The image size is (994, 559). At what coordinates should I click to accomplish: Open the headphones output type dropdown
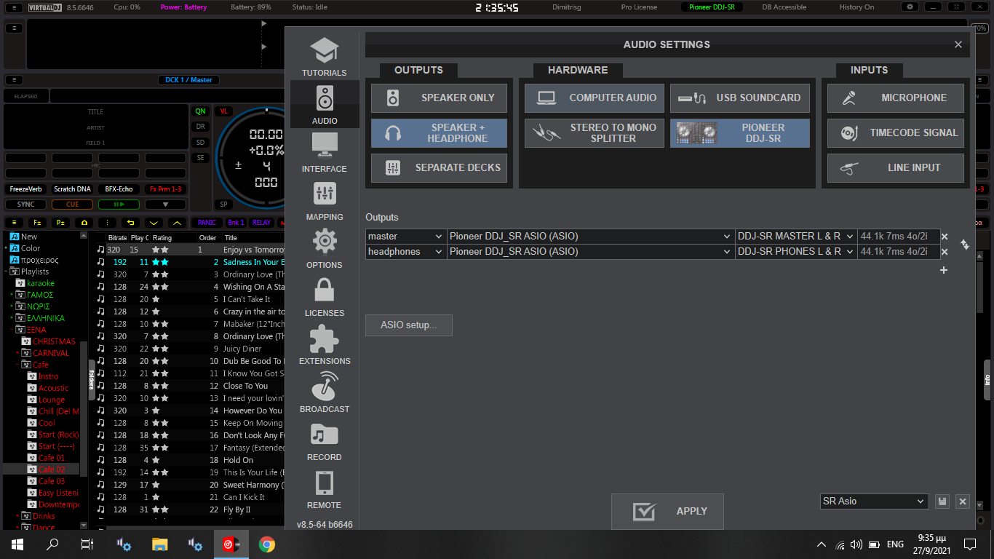pos(406,252)
